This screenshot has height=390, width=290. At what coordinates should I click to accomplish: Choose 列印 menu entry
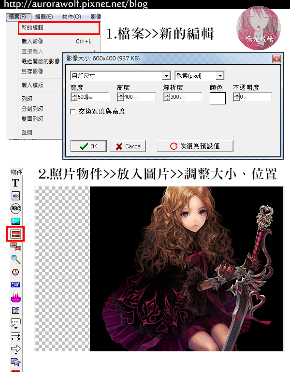[41, 99]
